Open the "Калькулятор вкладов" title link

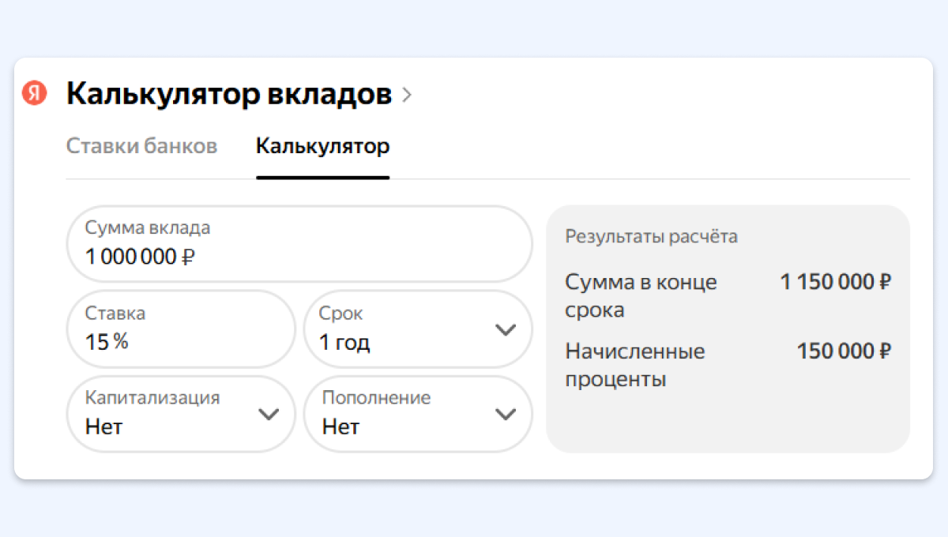[x=228, y=94]
